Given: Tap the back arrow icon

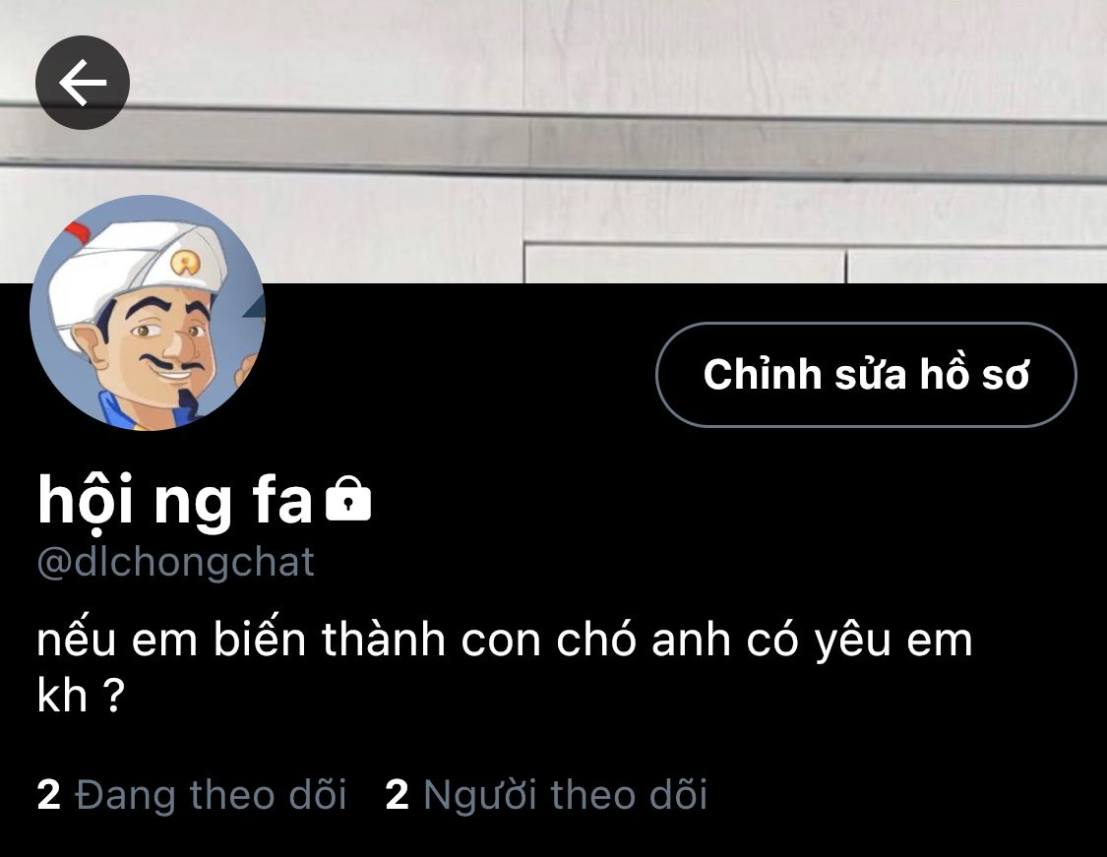Looking at the screenshot, I should [83, 83].
